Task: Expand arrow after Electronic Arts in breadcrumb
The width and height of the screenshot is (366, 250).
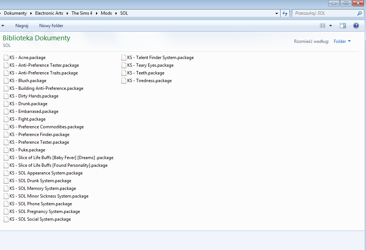Action: (x=67, y=13)
